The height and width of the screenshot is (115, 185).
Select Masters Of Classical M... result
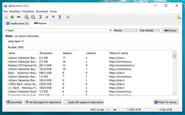90,65
